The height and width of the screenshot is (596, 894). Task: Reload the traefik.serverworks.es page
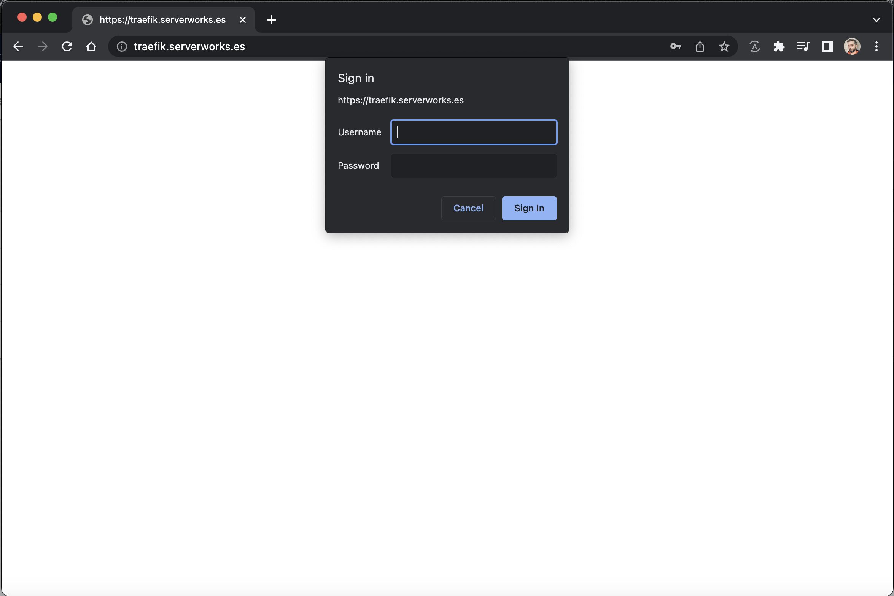(67, 46)
